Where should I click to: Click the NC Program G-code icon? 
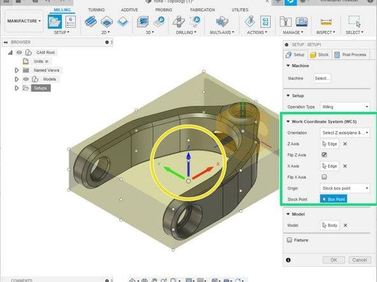71,22
